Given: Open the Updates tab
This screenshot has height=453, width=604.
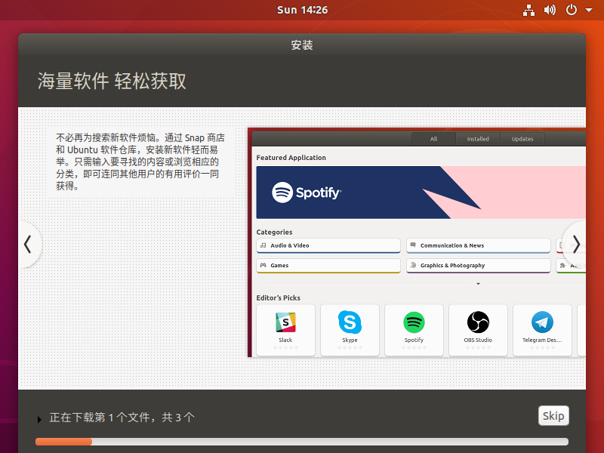Looking at the screenshot, I should coord(522,139).
